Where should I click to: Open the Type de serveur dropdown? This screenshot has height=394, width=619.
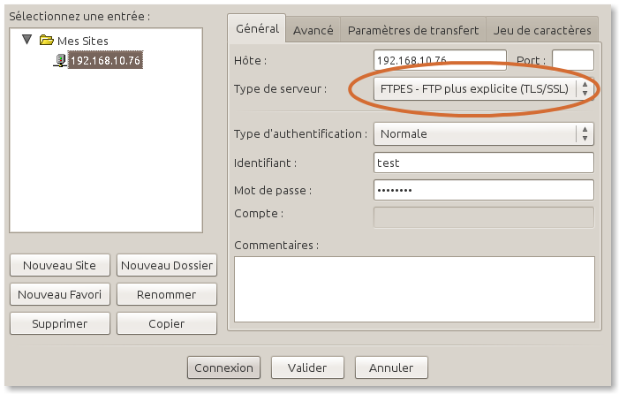point(483,88)
